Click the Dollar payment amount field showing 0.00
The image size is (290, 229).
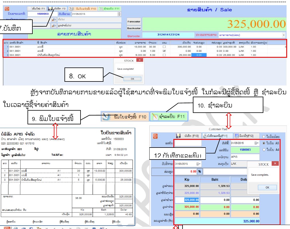(x=245, y=200)
